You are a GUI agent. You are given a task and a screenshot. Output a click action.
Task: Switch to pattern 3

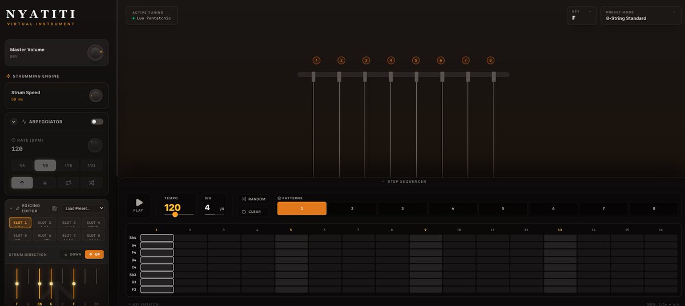[402, 208]
